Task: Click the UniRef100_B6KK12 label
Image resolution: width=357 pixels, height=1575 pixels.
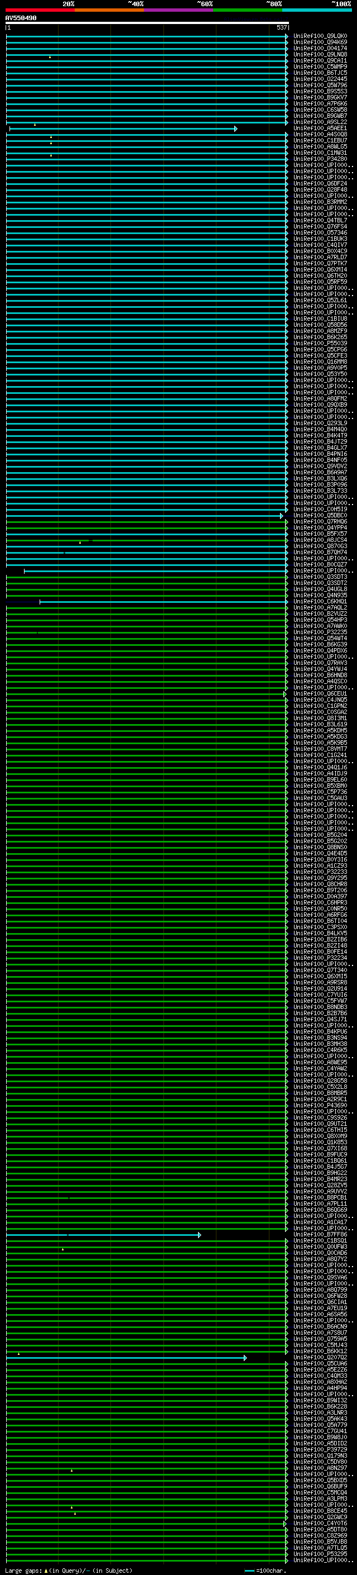Action: coord(320,1351)
